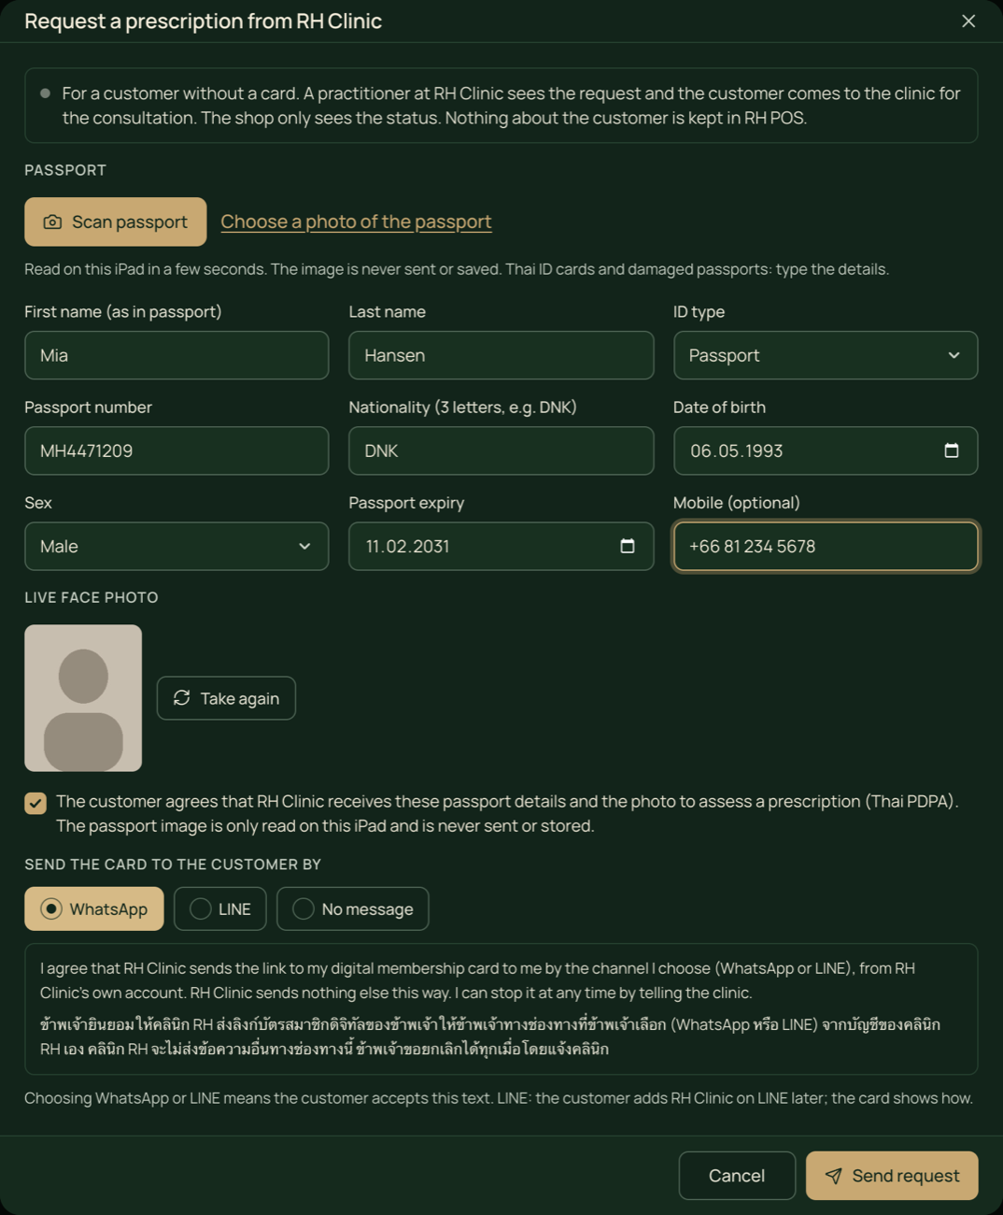Close the prescription request dialog

(968, 21)
